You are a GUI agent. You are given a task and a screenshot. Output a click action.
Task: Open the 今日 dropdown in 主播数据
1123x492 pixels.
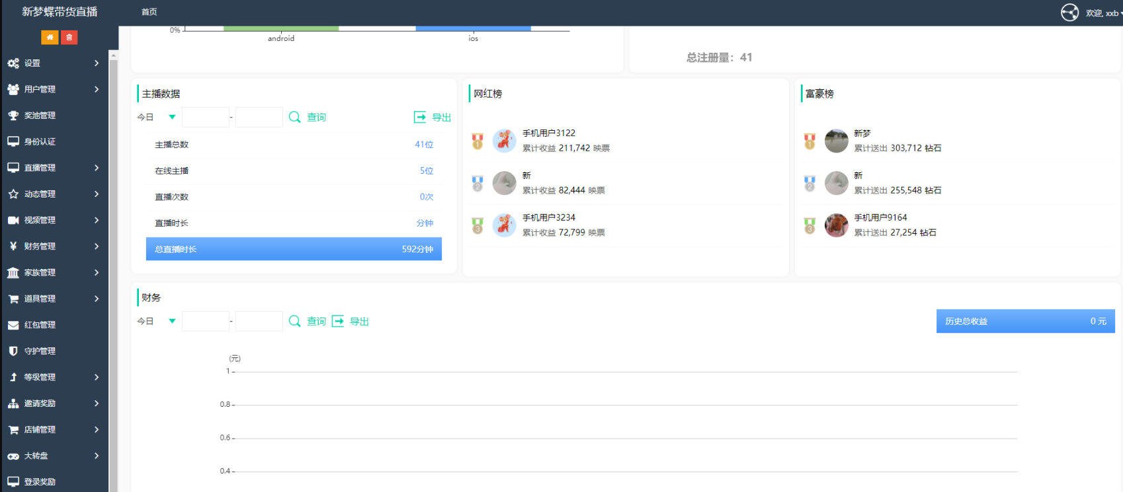(x=157, y=118)
